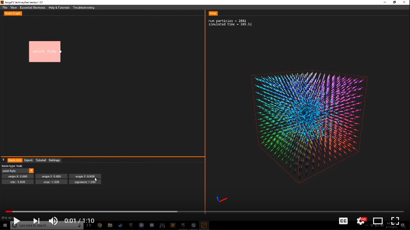Click the origin Y value field

click(51, 176)
